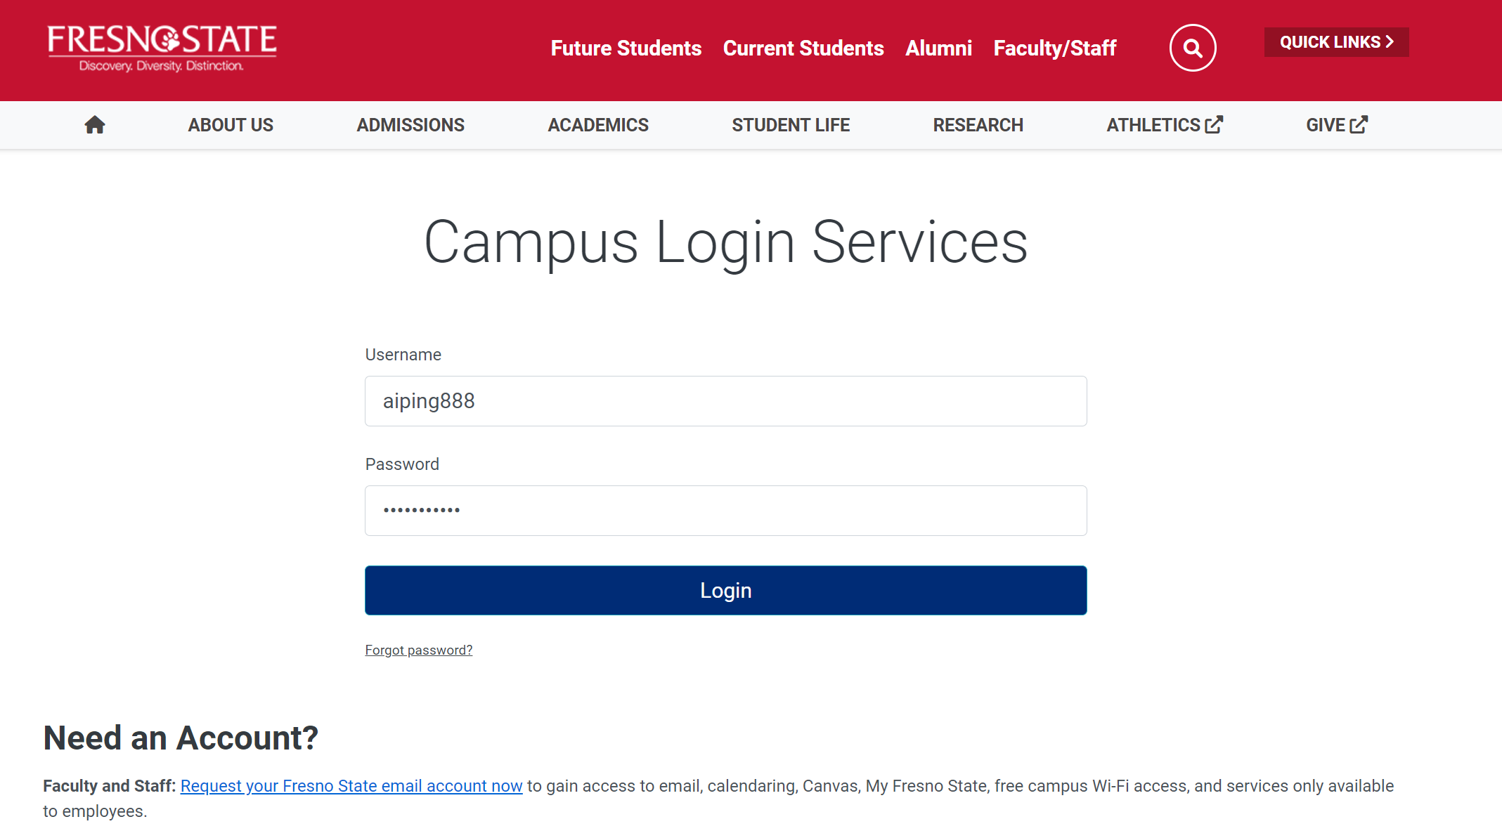Click the search magnifying glass icon
1502x831 pixels.
click(x=1192, y=48)
